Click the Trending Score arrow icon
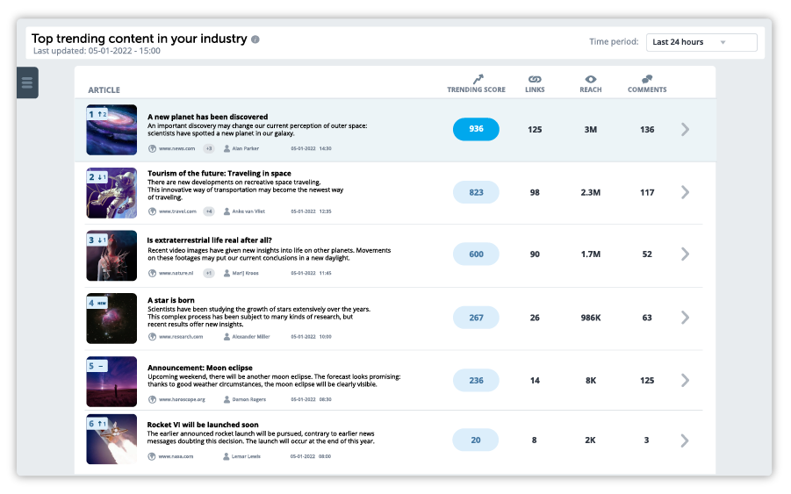The image size is (791, 494). tap(477, 79)
